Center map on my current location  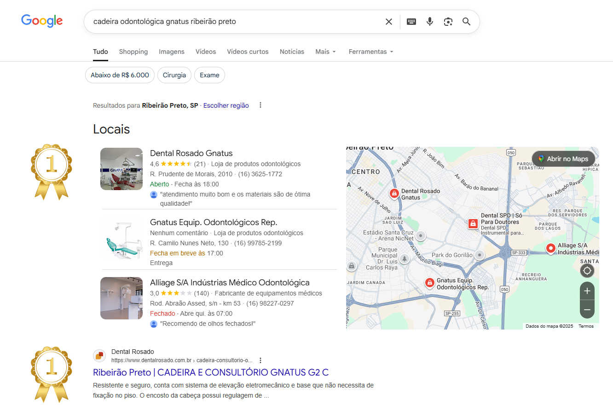click(587, 271)
